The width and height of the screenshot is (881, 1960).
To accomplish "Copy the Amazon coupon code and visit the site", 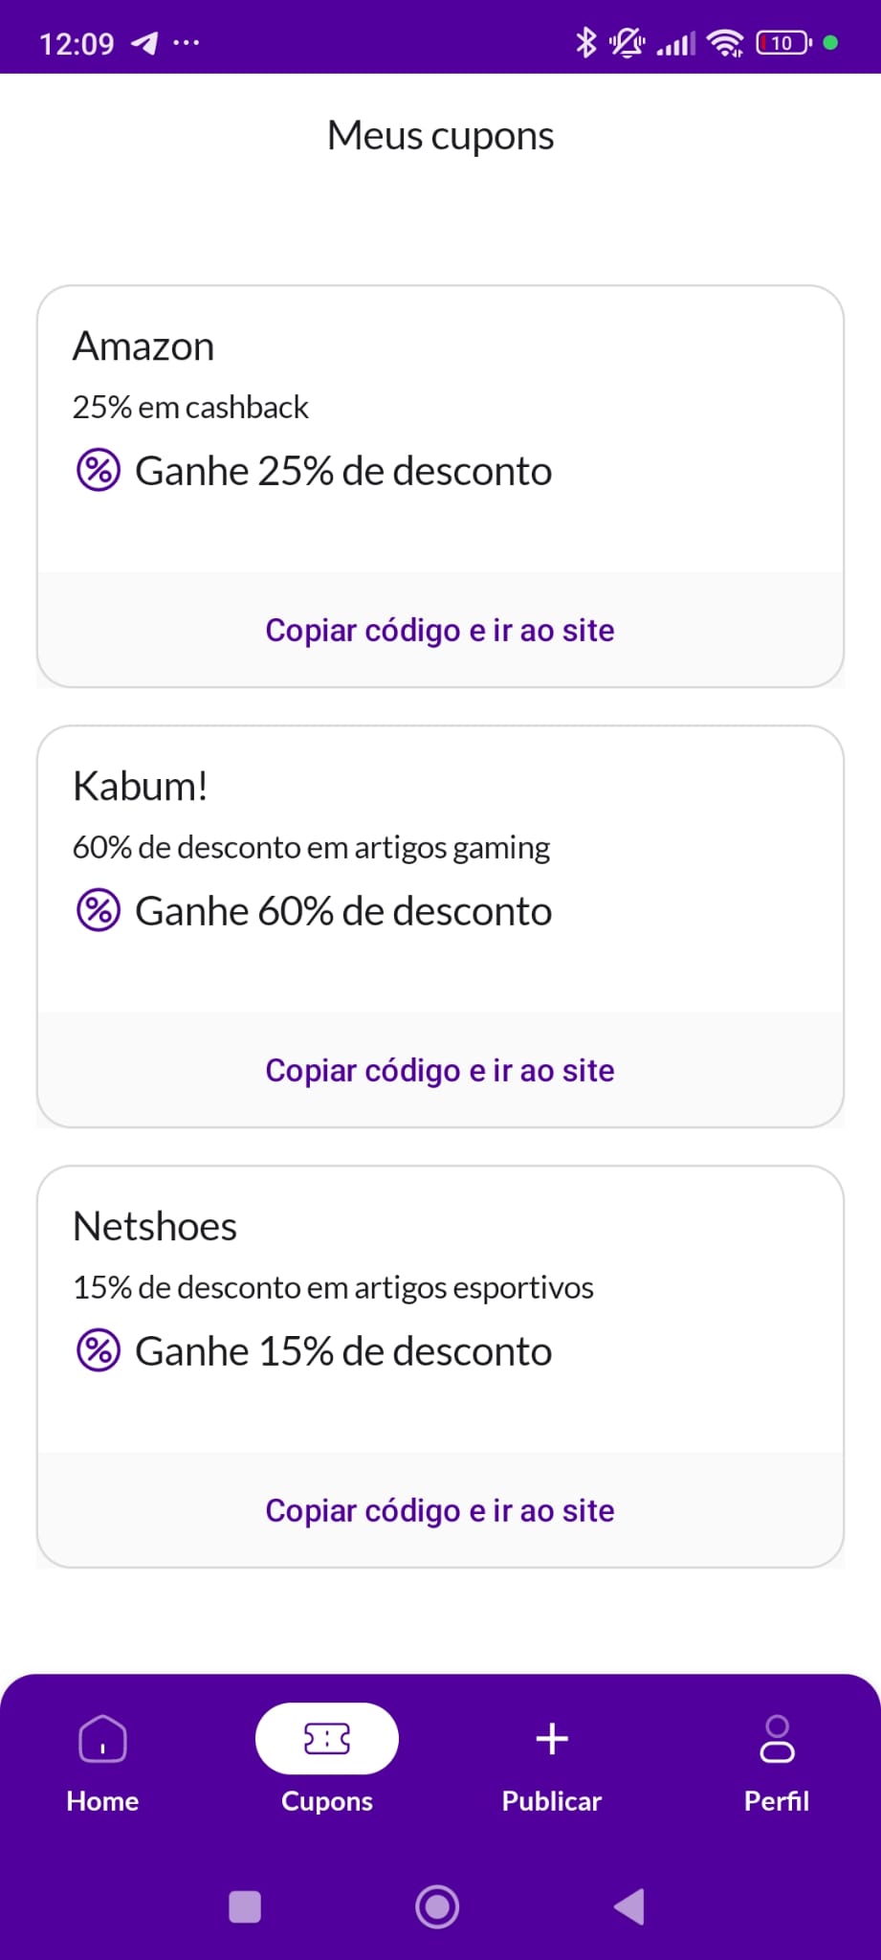I will pos(440,630).
